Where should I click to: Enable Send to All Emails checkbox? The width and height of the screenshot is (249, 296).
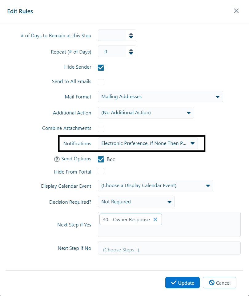[x=101, y=82]
